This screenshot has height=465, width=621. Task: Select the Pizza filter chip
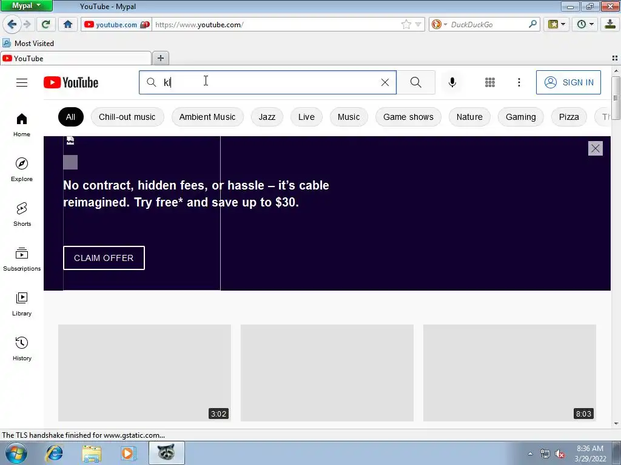[x=569, y=117]
